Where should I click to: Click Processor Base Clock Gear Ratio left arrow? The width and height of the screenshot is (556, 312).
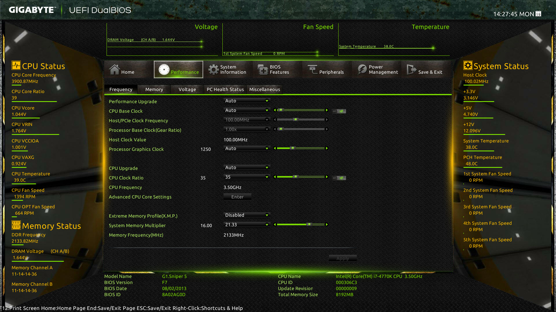[x=275, y=129]
